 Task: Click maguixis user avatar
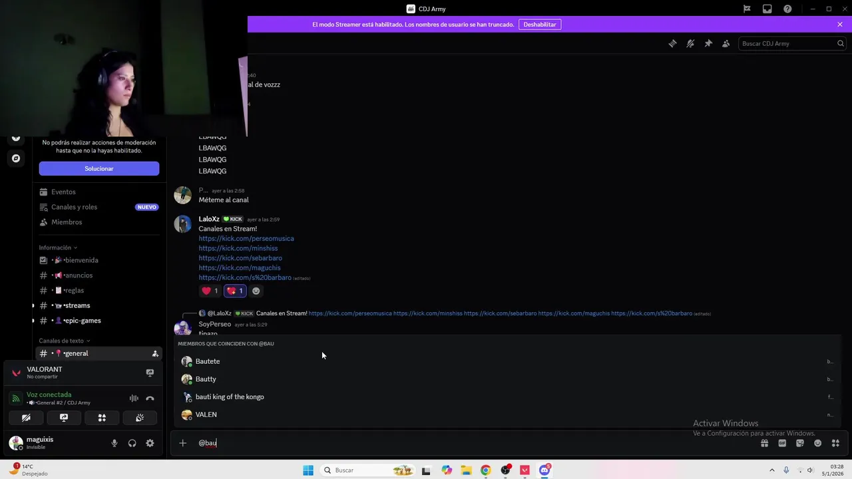(16, 443)
